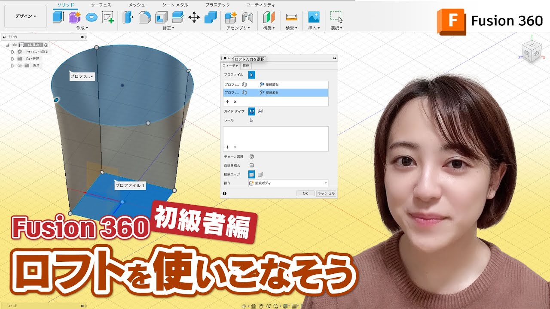Open the 操作 新規ボディ dropdown
Screen dimensions: 550x309
click(288, 183)
